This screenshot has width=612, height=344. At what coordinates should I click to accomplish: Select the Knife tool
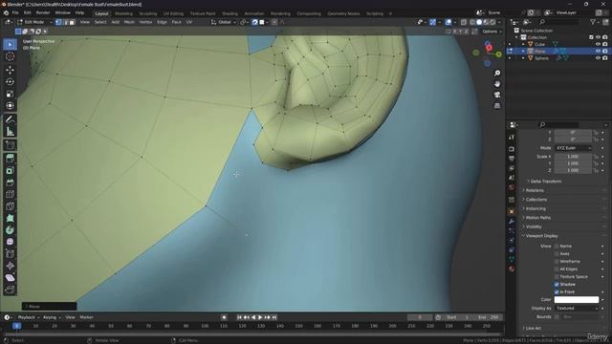click(x=10, y=206)
